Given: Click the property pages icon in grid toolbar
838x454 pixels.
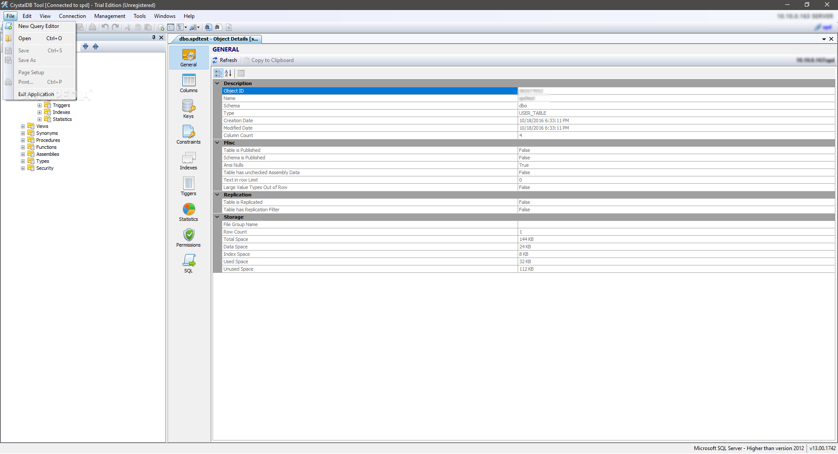Looking at the screenshot, I should pyautogui.click(x=241, y=73).
